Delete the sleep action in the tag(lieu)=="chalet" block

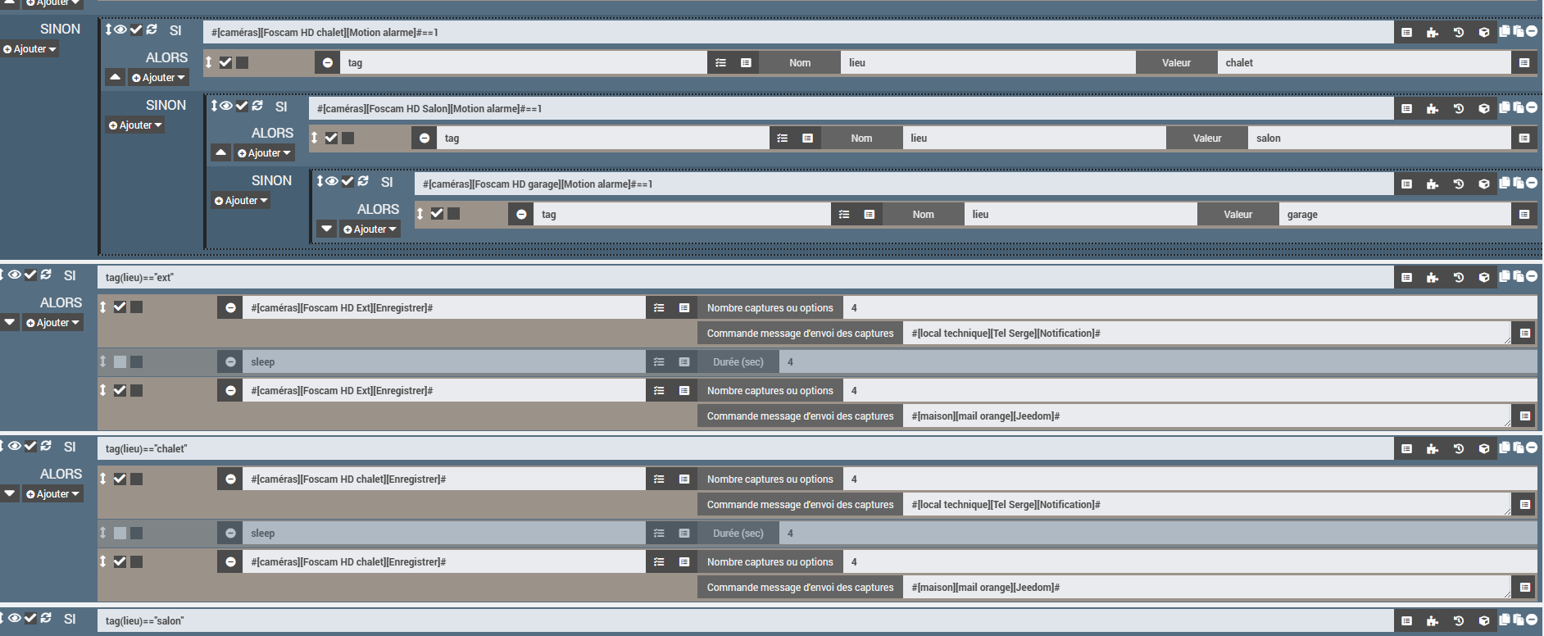tap(231, 533)
